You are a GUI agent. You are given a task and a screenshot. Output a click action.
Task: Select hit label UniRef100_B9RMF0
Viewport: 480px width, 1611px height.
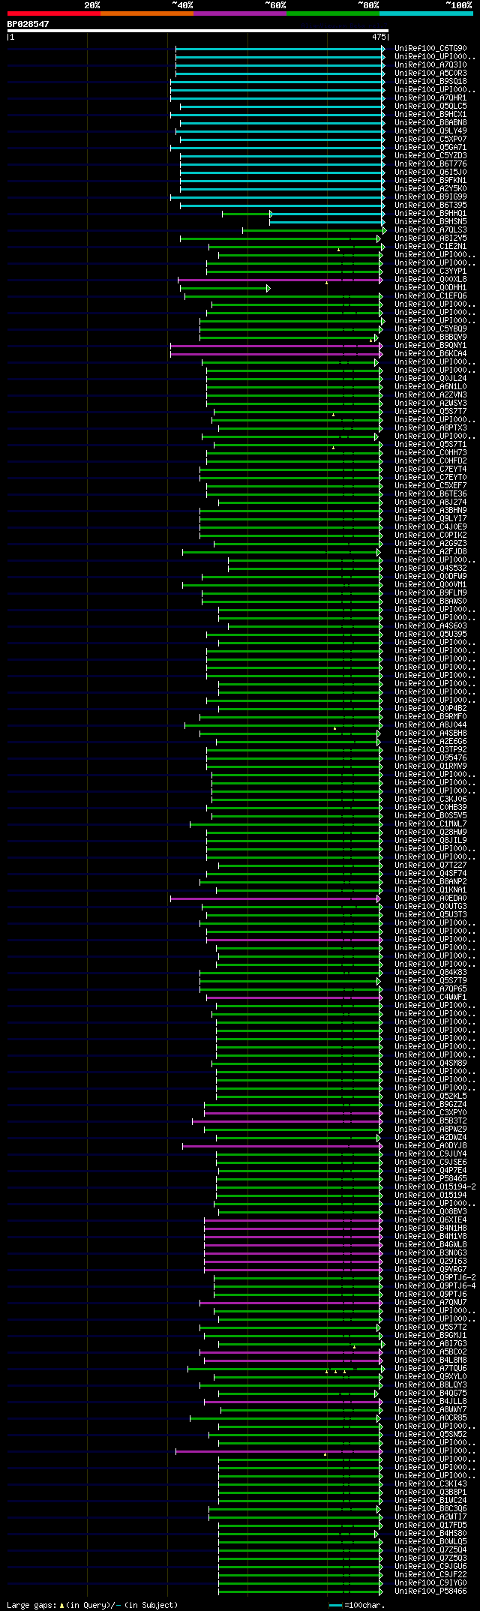coord(430,717)
